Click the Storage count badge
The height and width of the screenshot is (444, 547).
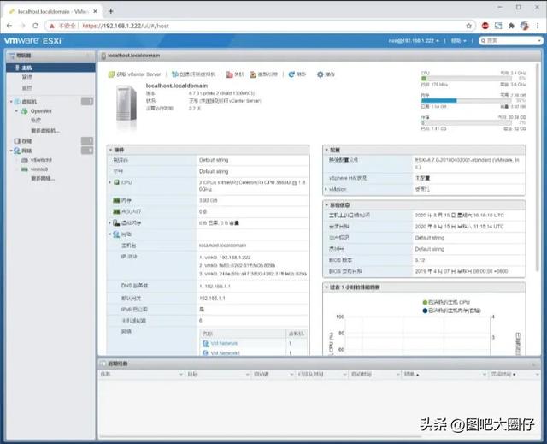[x=87, y=140]
